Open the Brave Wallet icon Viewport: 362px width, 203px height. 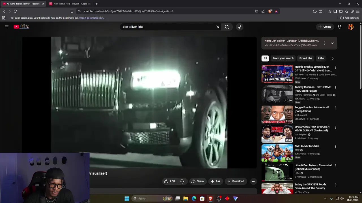[341, 11]
